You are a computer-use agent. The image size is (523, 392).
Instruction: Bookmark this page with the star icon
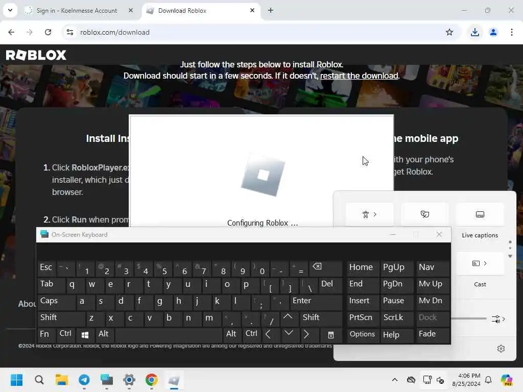point(449,32)
